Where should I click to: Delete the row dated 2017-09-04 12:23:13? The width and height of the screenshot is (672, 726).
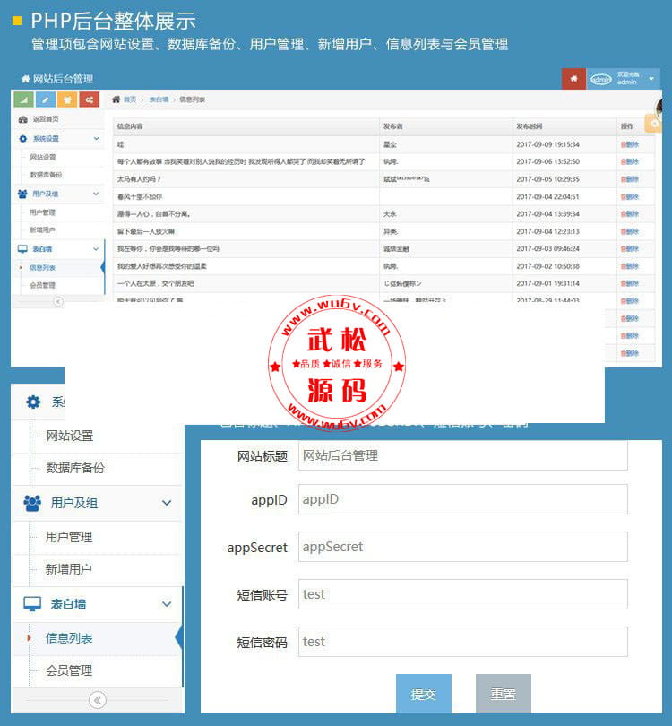[629, 231]
